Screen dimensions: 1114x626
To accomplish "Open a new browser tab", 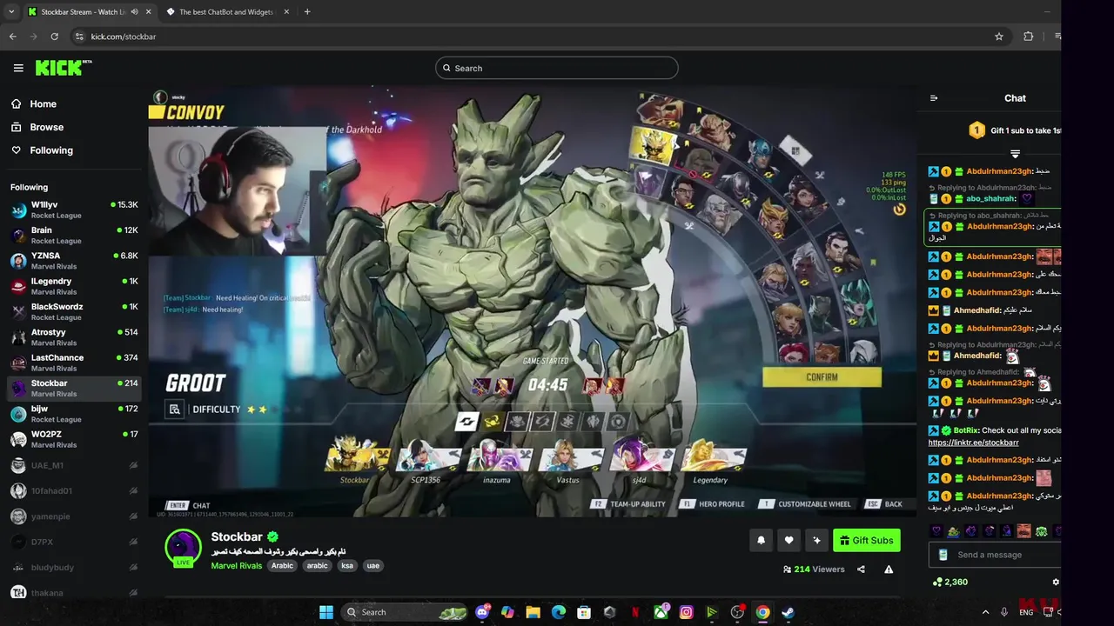I will tap(307, 12).
